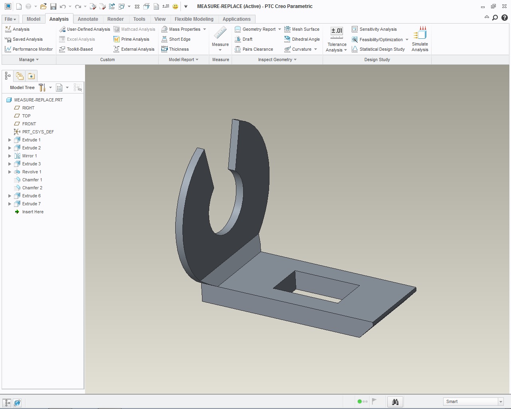Launch the Performance Monitor
The width and height of the screenshot is (511, 409).
[29, 49]
